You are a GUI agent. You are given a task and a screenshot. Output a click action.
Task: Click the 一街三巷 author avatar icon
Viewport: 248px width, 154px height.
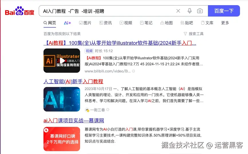click(x=87, y=110)
